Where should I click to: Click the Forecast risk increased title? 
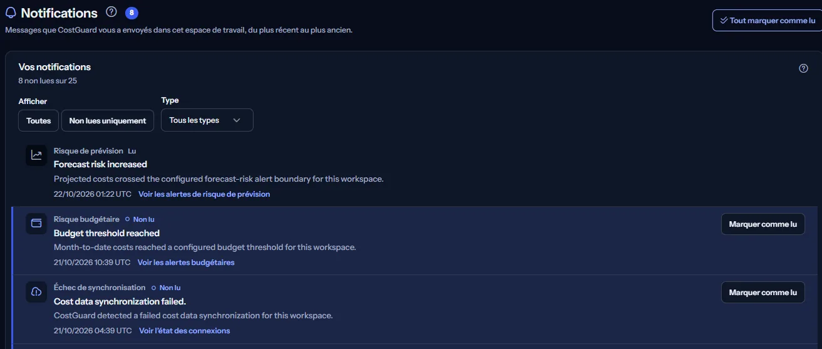(x=100, y=164)
